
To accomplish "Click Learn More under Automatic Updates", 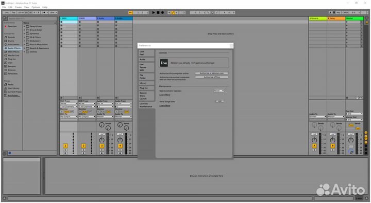I will coord(165,95).
